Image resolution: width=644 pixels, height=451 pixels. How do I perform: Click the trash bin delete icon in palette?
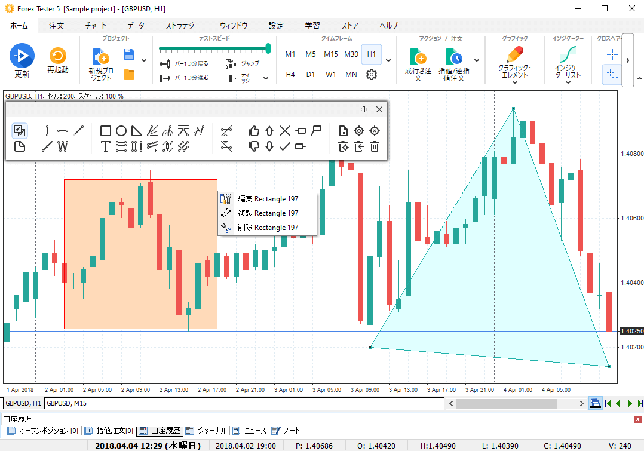click(375, 146)
